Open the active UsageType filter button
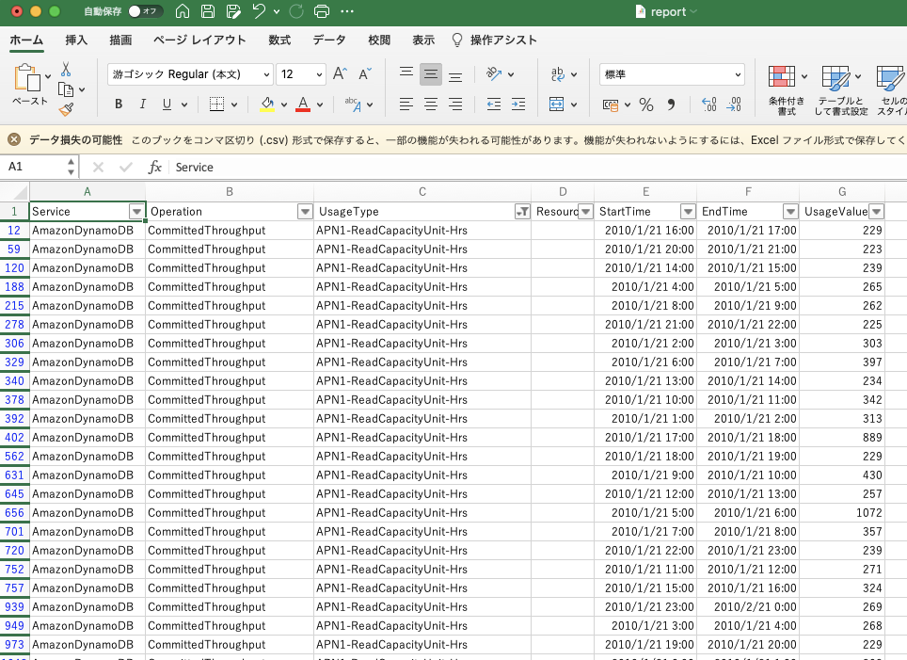Screen dimensions: 907x660 [x=522, y=212]
